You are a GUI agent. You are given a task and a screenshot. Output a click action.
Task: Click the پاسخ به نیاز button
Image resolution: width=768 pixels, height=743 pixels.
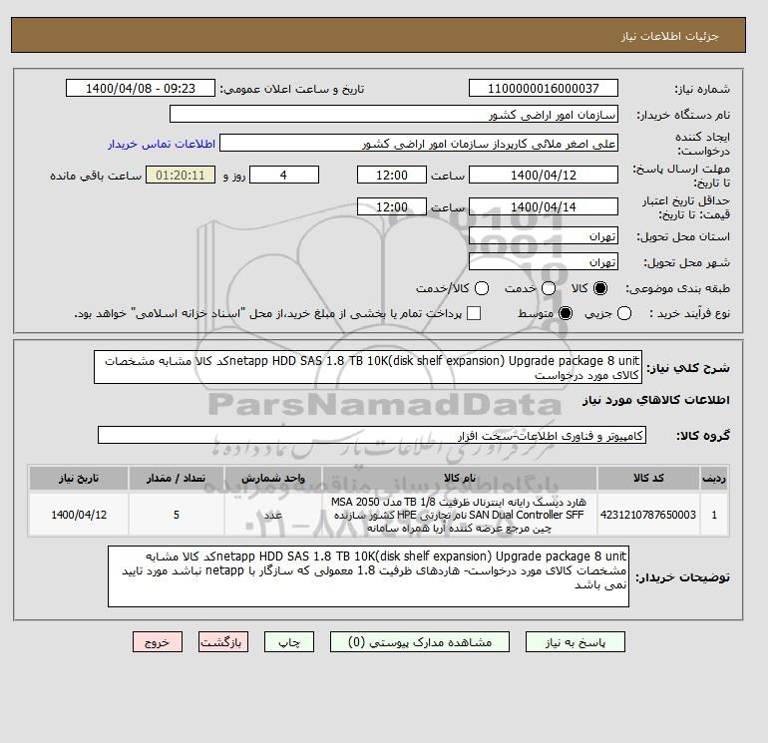tap(576, 642)
